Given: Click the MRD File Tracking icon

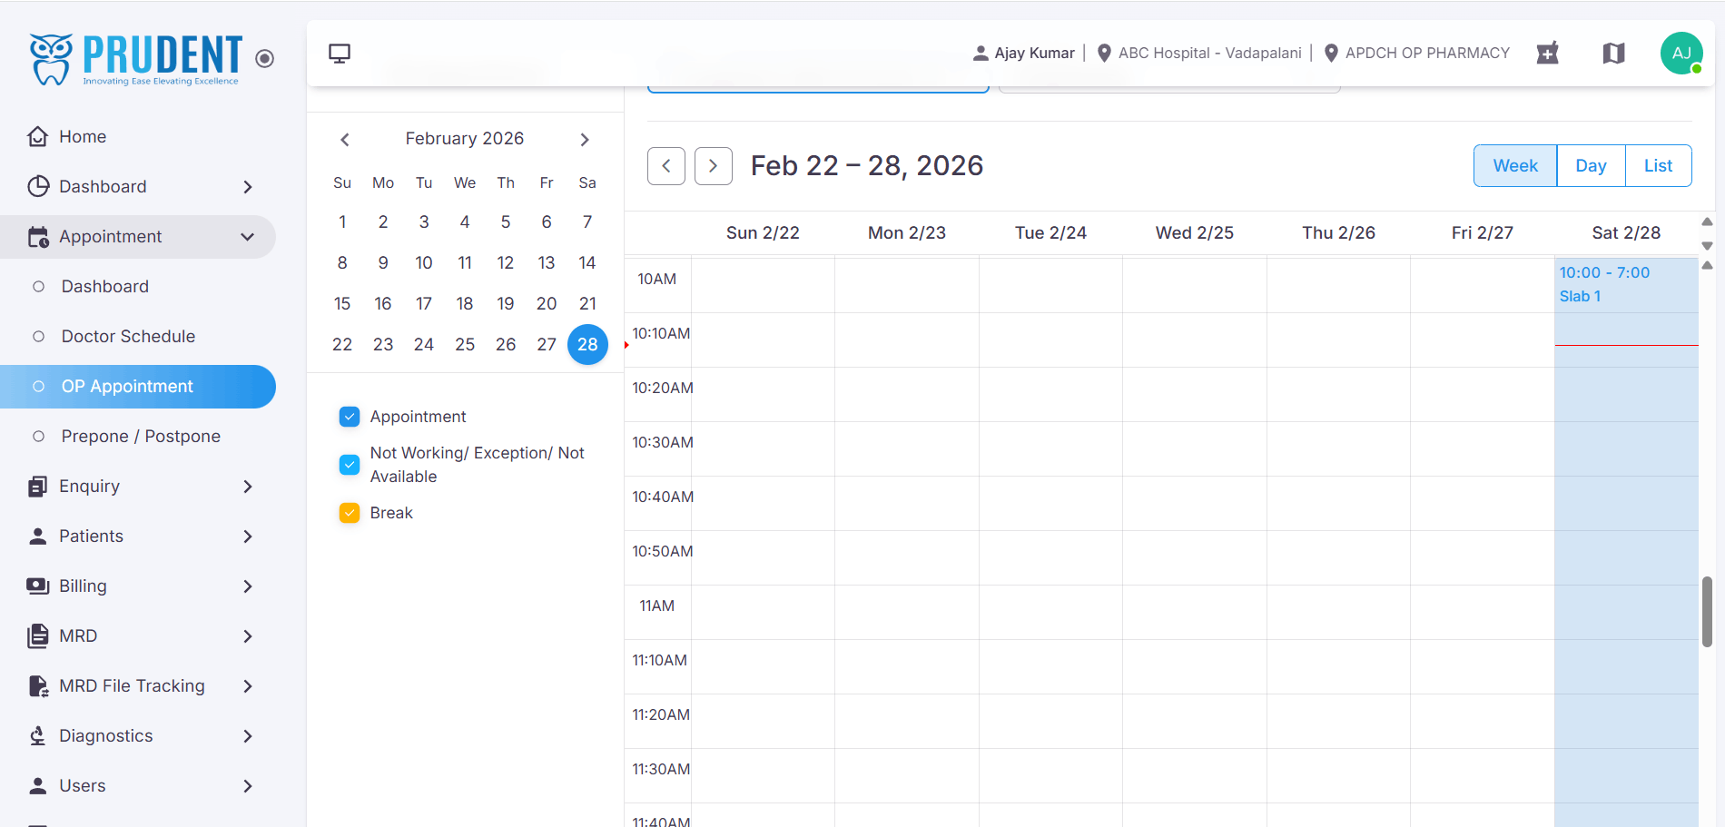Looking at the screenshot, I should coord(37,685).
